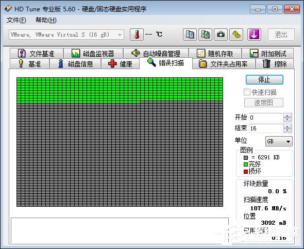The image size is (304, 249).
Task: Maximize the HD Tune window
Action: [x=275, y=9]
